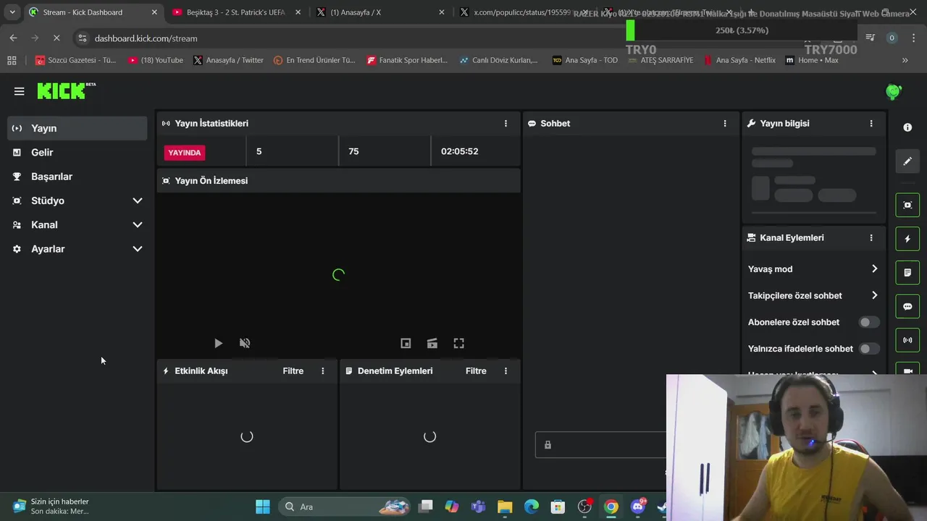Click Filtre in Denetim Eylemleri panel
Screen dimensions: 927x521
pyautogui.click(x=476, y=370)
